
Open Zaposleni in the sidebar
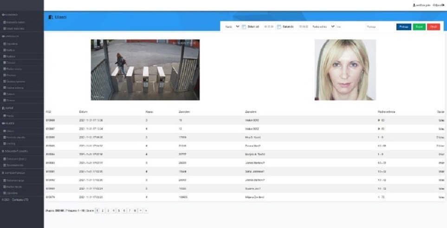pyautogui.click(x=11, y=44)
